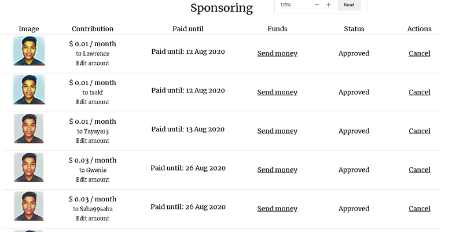This screenshot has height=232, width=449.
Task: Click the 125% zoom percentage display
Action: pos(285,5)
